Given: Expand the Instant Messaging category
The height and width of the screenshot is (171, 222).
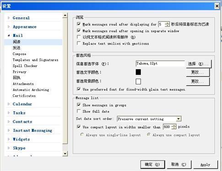Looking at the screenshot, I should [9, 130].
